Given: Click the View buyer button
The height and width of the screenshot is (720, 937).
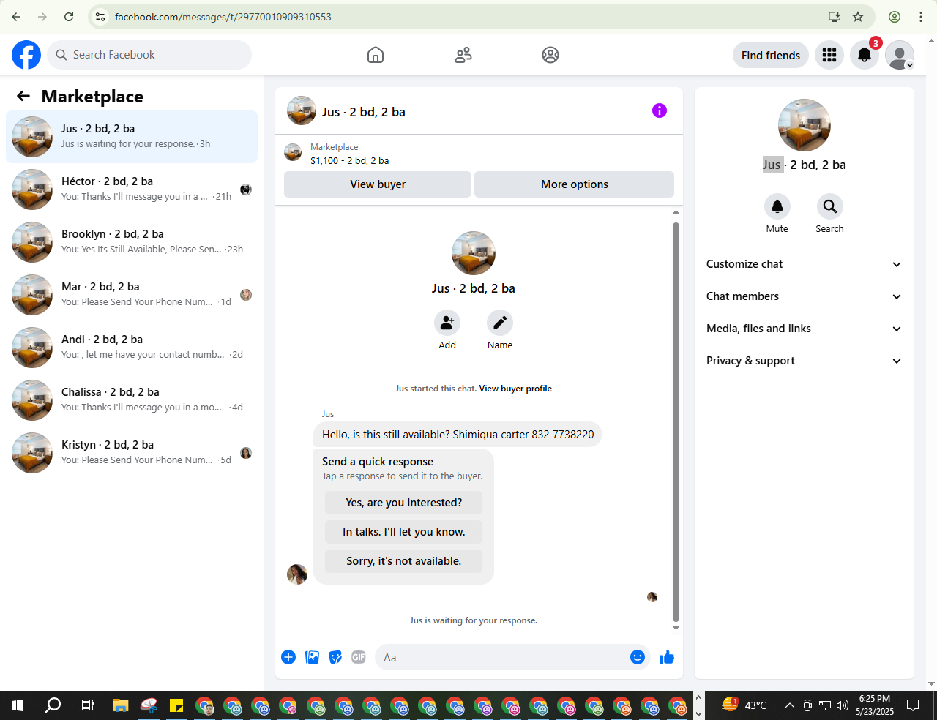Looking at the screenshot, I should pos(378,184).
